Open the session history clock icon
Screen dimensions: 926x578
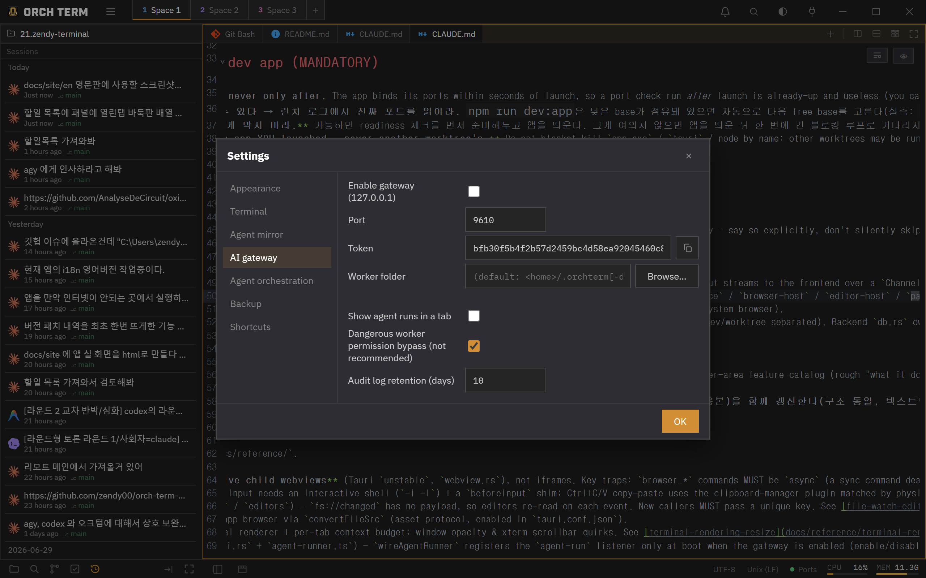tap(95, 569)
